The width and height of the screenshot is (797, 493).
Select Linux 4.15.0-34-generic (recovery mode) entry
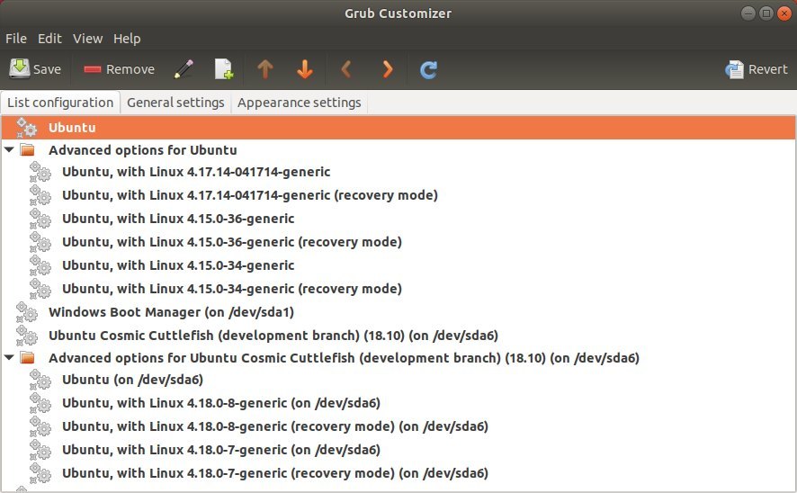[x=398, y=289]
